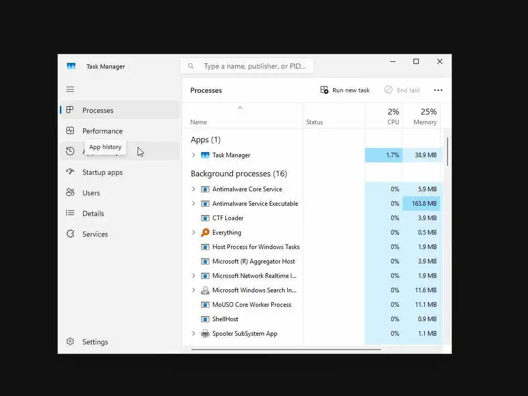
Task: Click the Run new task icon
Action: pyautogui.click(x=324, y=90)
